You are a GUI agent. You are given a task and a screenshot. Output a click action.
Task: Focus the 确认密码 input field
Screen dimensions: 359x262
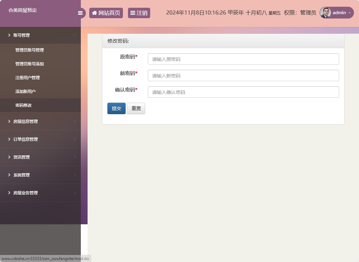pos(243,92)
